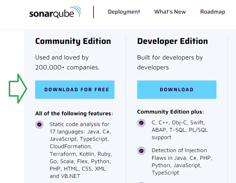Click the Download for Free button

point(75,90)
